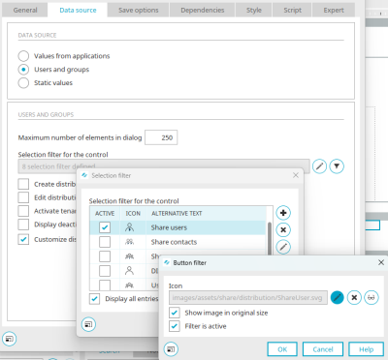Uncheck the Customize checkbox
This screenshot has height=360, width=388.
pyautogui.click(x=23, y=239)
